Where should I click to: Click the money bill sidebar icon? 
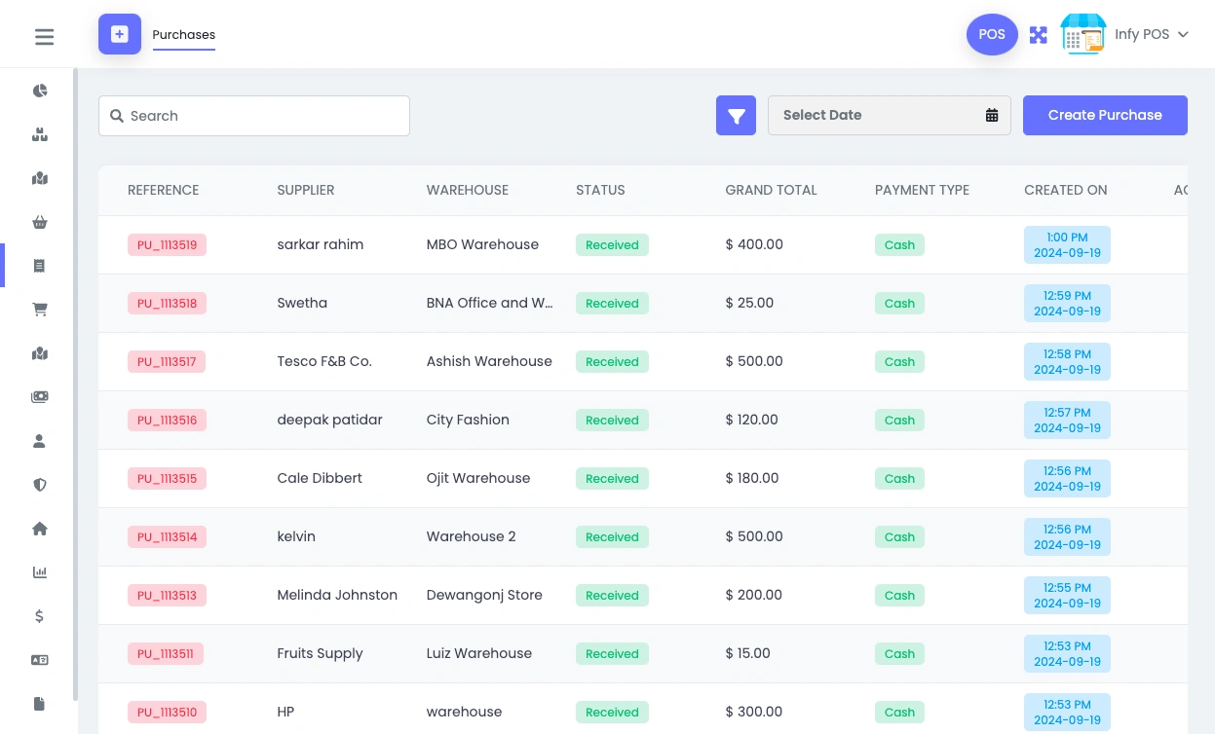40,397
